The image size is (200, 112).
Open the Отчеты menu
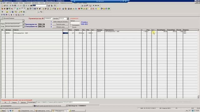42,3
